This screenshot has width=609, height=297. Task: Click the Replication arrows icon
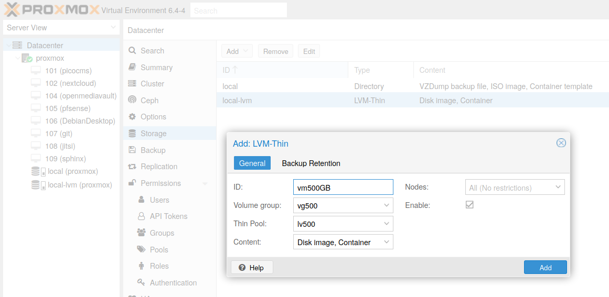[132, 167]
